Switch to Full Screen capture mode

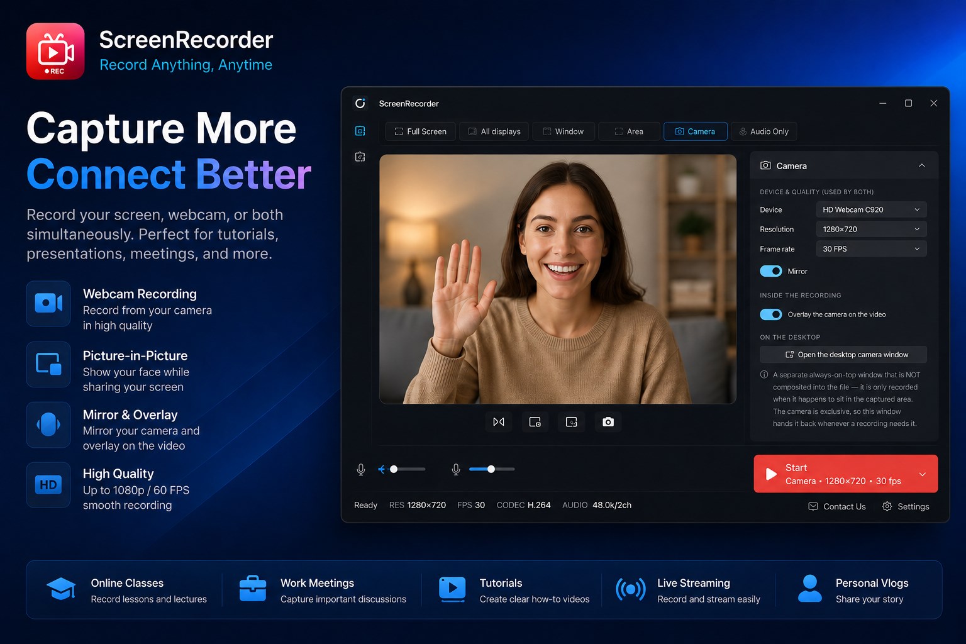coord(420,131)
